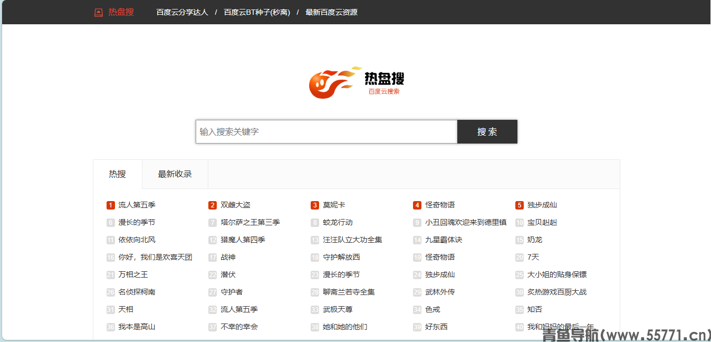
Task: Open 百度云BT种子(秒离) in the top navigation
Action: point(257,12)
